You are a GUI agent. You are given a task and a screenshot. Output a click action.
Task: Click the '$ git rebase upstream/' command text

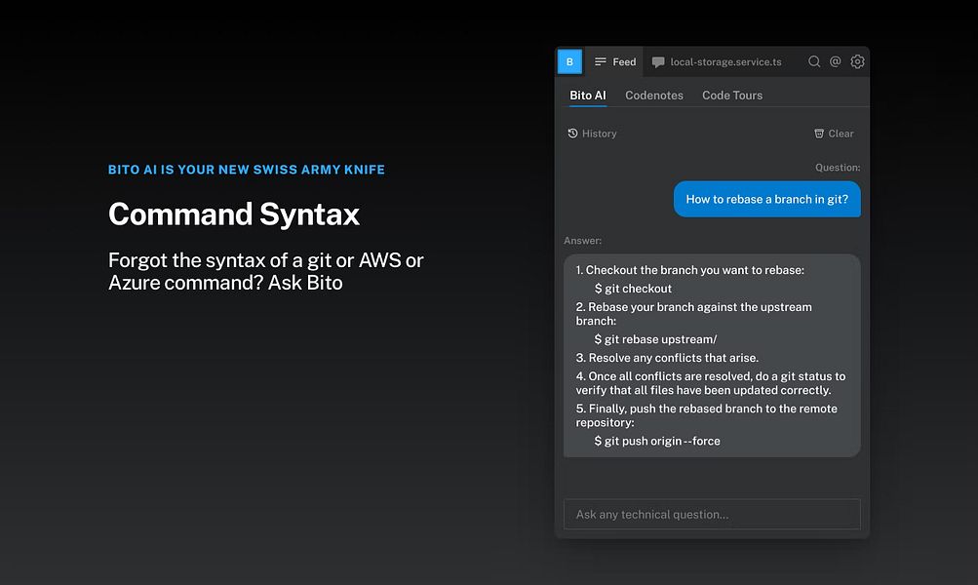tap(655, 339)
